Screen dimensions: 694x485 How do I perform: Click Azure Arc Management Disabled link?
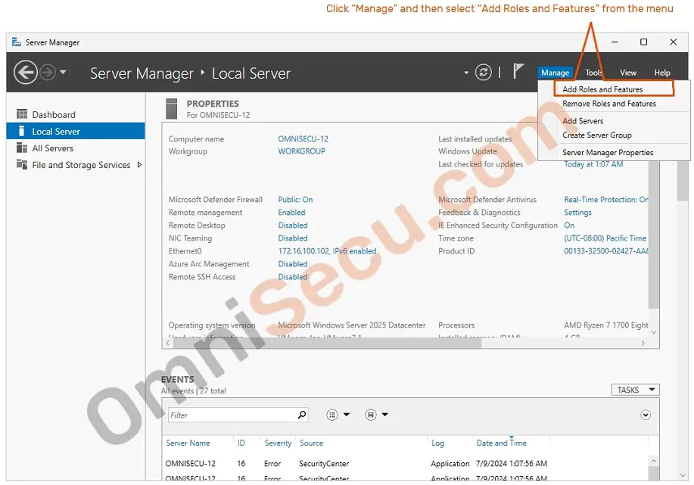click(293, 264)
